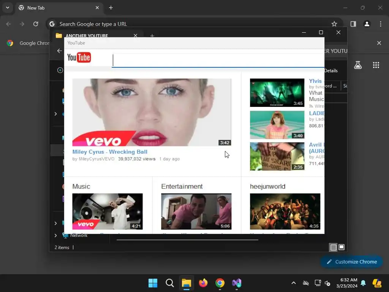
Task: Click Chrome's back arrow
Action: (8, 24)
